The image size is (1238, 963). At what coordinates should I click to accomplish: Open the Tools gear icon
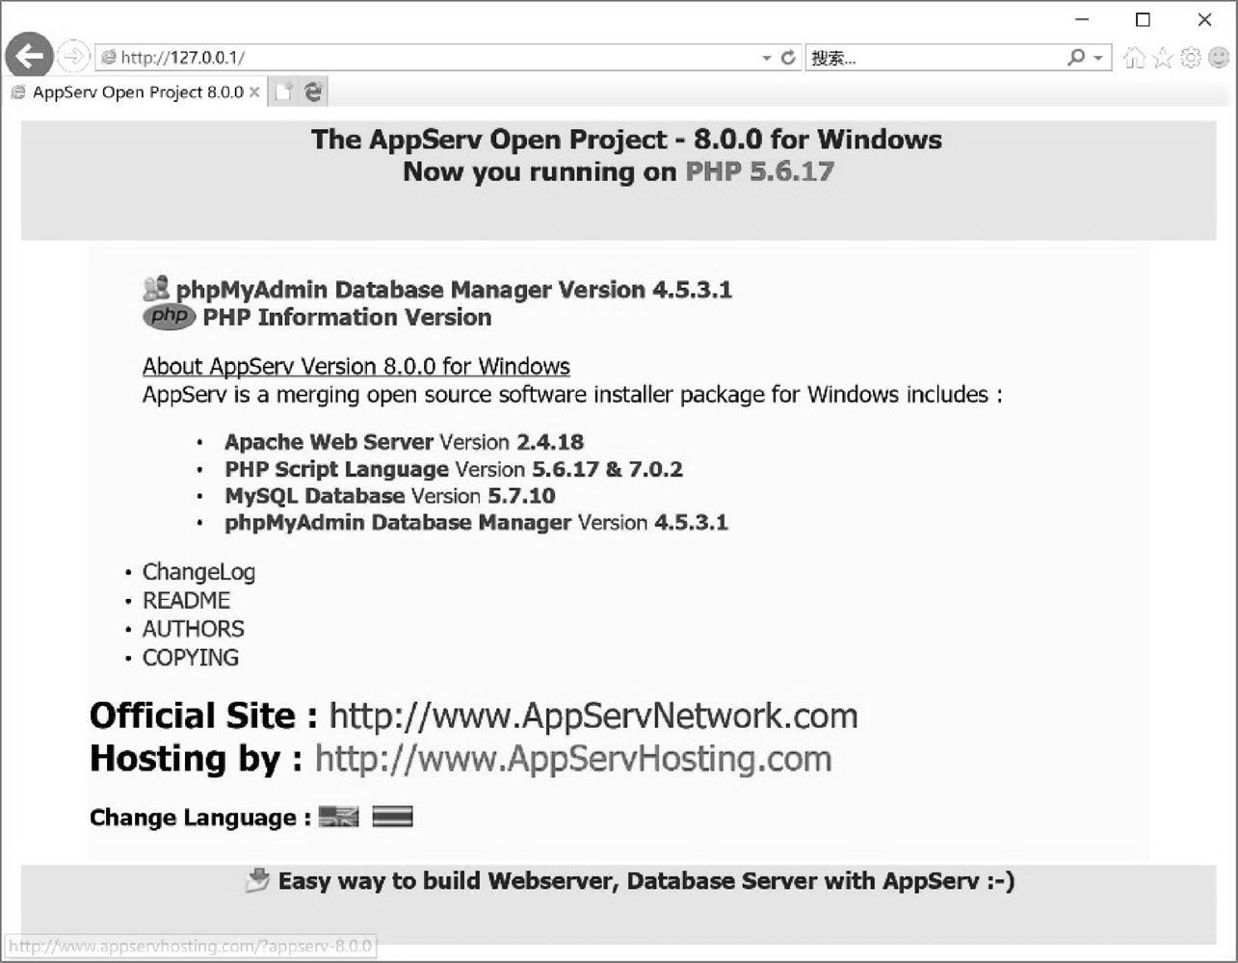point(1191,58)
